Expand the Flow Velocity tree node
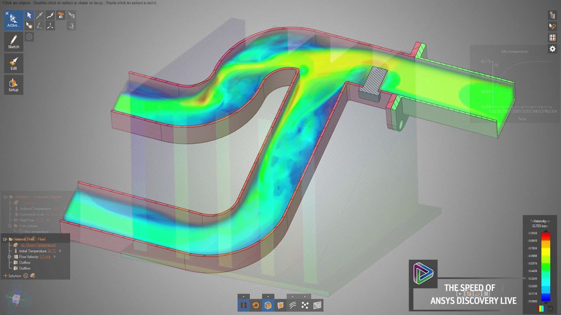The width and height of the screenshot is (561, 315). pos(9,257)
